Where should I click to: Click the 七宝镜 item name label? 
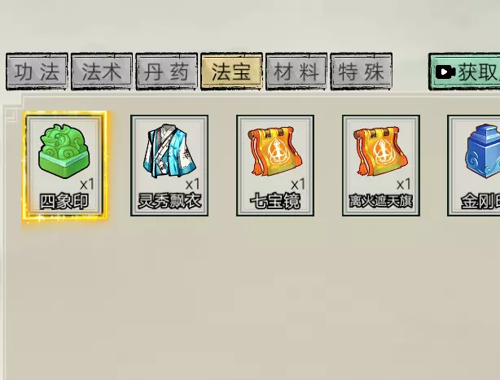point(275,202)
